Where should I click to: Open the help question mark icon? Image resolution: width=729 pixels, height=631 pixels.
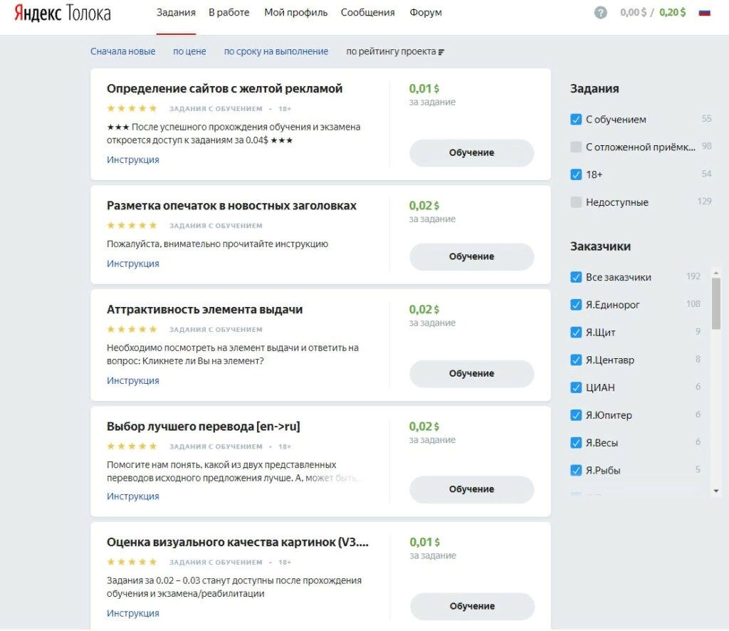pos(600,13)
